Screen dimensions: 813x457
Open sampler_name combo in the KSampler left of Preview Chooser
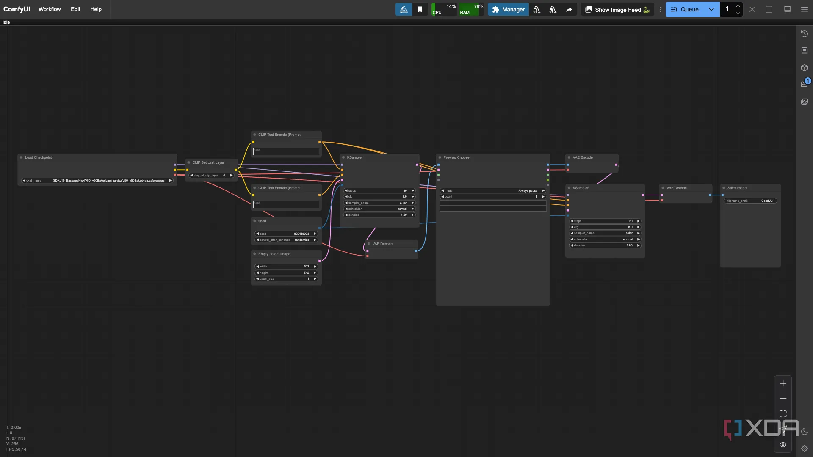tap(379, 203)
